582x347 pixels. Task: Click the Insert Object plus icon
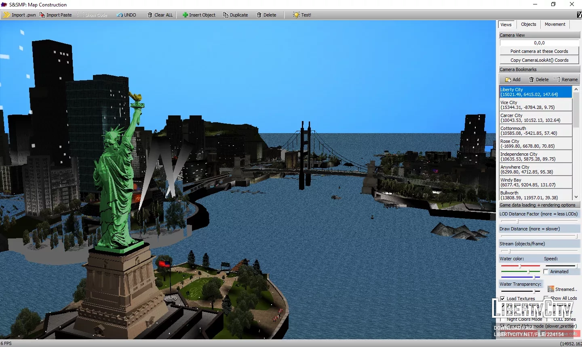(185, 15)
